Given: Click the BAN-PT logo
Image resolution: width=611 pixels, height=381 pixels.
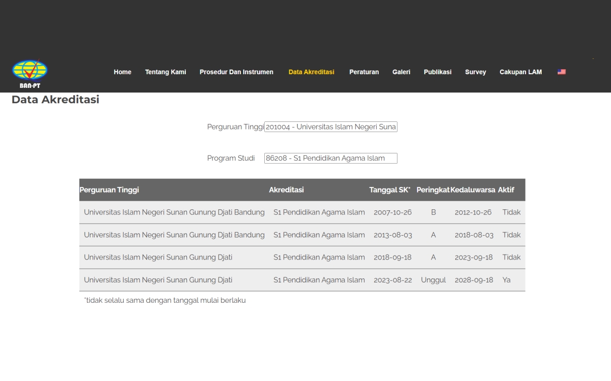Looking at the screenshot, I should [30, 74].
